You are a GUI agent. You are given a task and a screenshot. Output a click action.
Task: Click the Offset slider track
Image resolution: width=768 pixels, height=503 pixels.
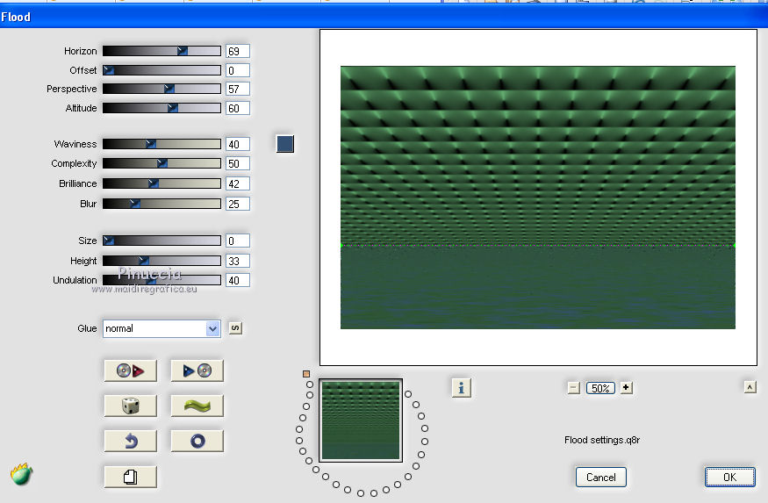pos(161,70)
